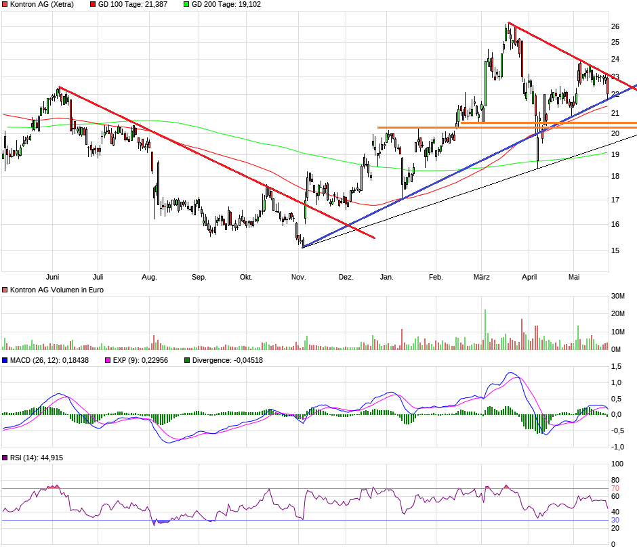
Task: Click the MACD axis value -1,0
Action: pos(617,447)
